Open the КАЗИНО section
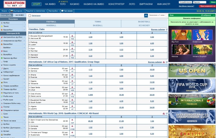This screenshot has width=216, height=138. (x=74, y=4)
